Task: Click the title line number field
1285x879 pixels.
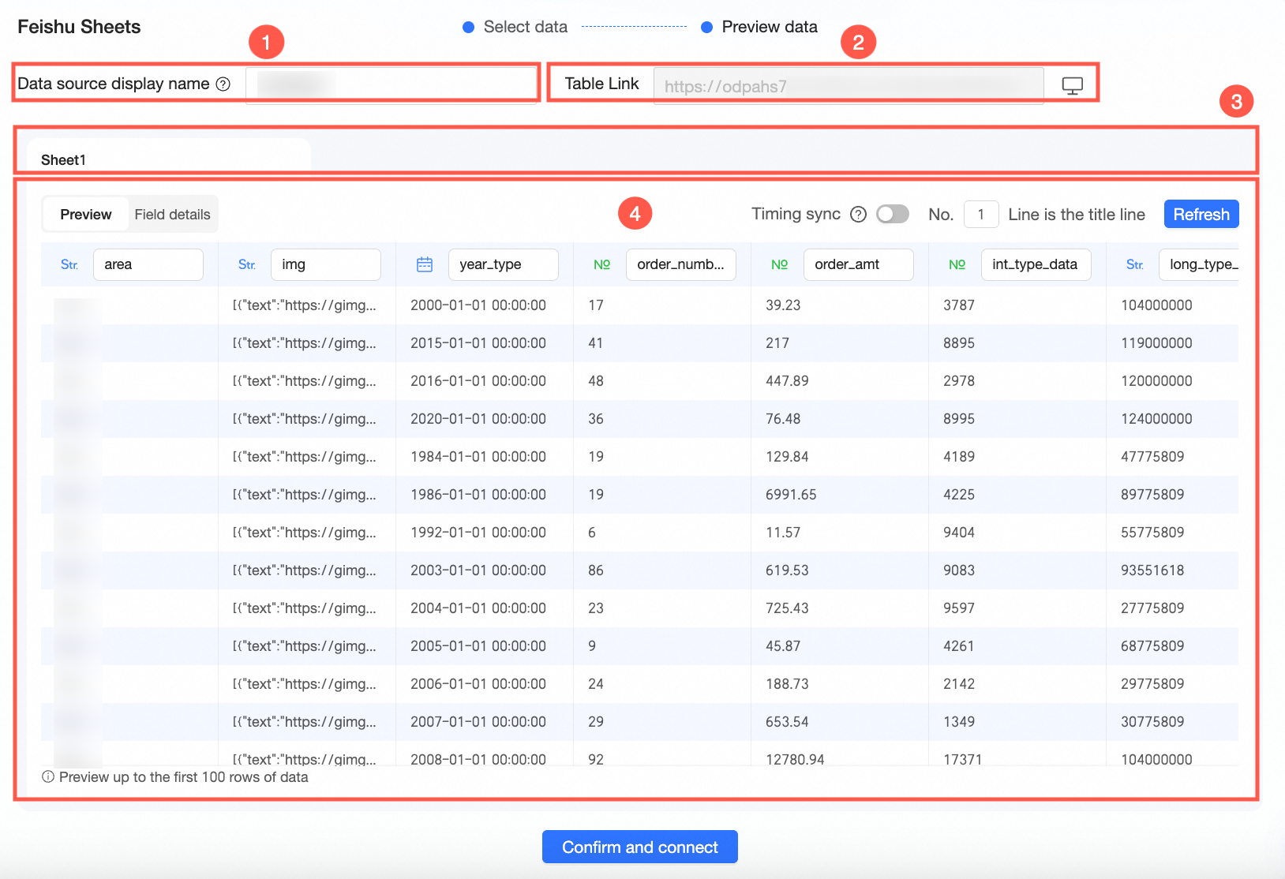Action: 981,215
